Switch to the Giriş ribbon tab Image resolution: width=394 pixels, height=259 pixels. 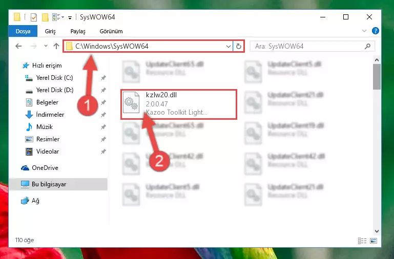[50, 31]
